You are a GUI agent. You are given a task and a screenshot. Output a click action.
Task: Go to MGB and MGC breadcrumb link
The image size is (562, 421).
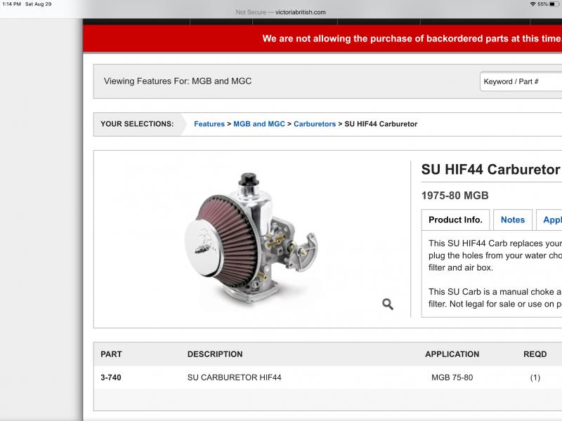[x=259, y=124]
